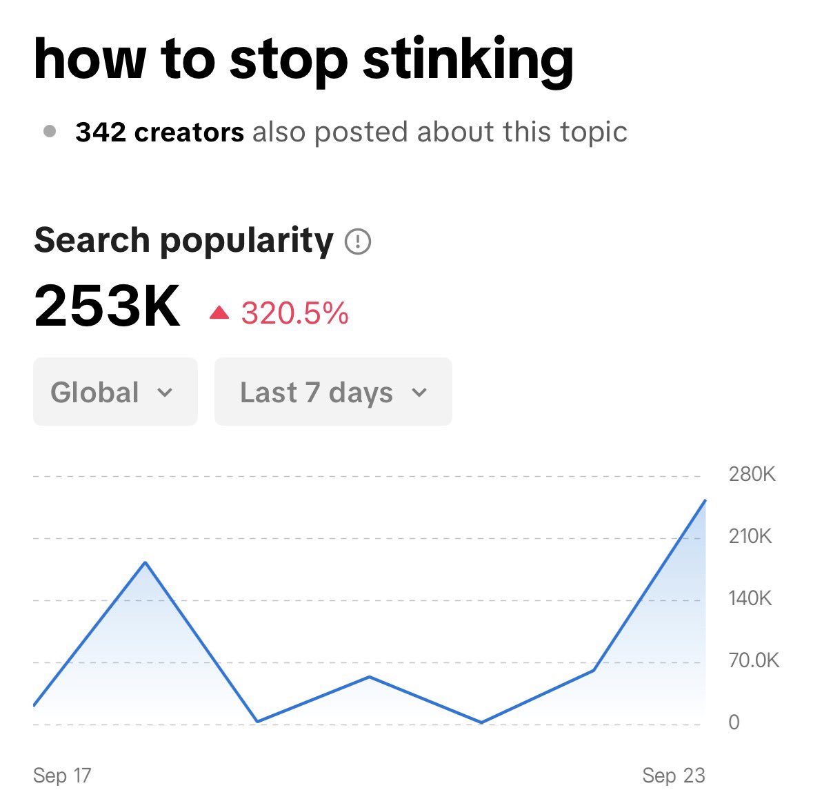
Task: Click the 210K y-axis label
Action: click(750, 536)
